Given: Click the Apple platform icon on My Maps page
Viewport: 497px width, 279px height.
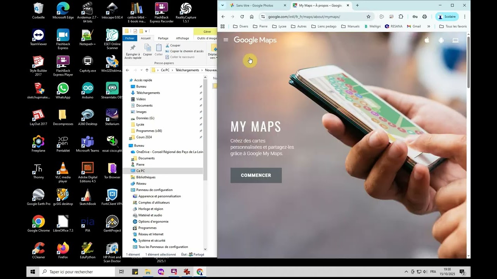Looking at the screenshot, I should point(427,40).
